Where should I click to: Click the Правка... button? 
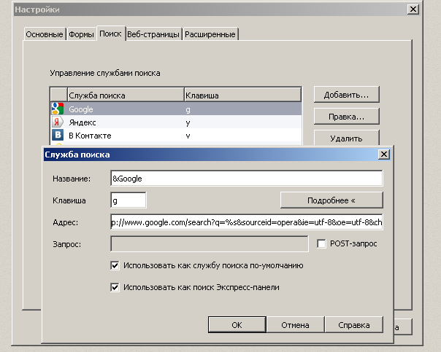coord(347,117)
